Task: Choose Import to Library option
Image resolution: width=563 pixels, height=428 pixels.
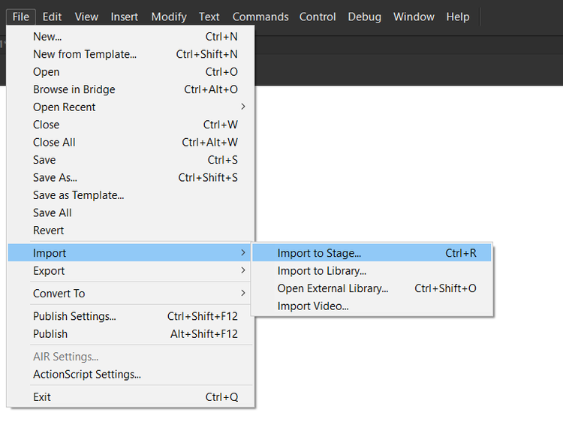Action: click(321, 271)
